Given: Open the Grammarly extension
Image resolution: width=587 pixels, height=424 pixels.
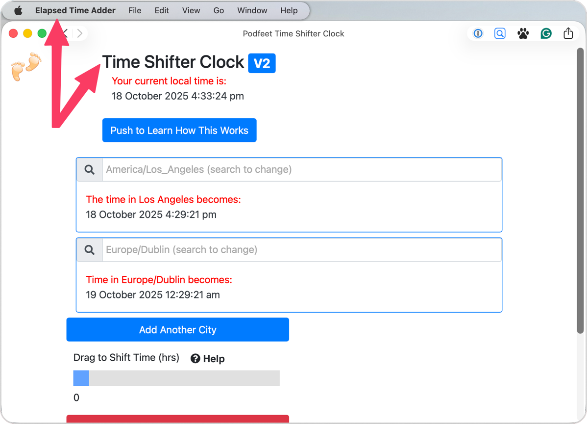Looking at the screenshot, I should [x=546, y=33].
